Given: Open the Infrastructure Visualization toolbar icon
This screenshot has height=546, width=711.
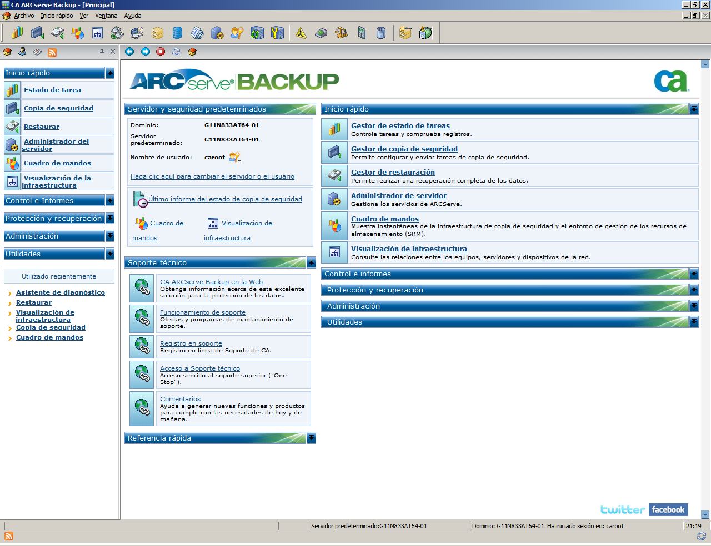Looking at the screenshot, I should pyautogui.click(x=97, y=33).
